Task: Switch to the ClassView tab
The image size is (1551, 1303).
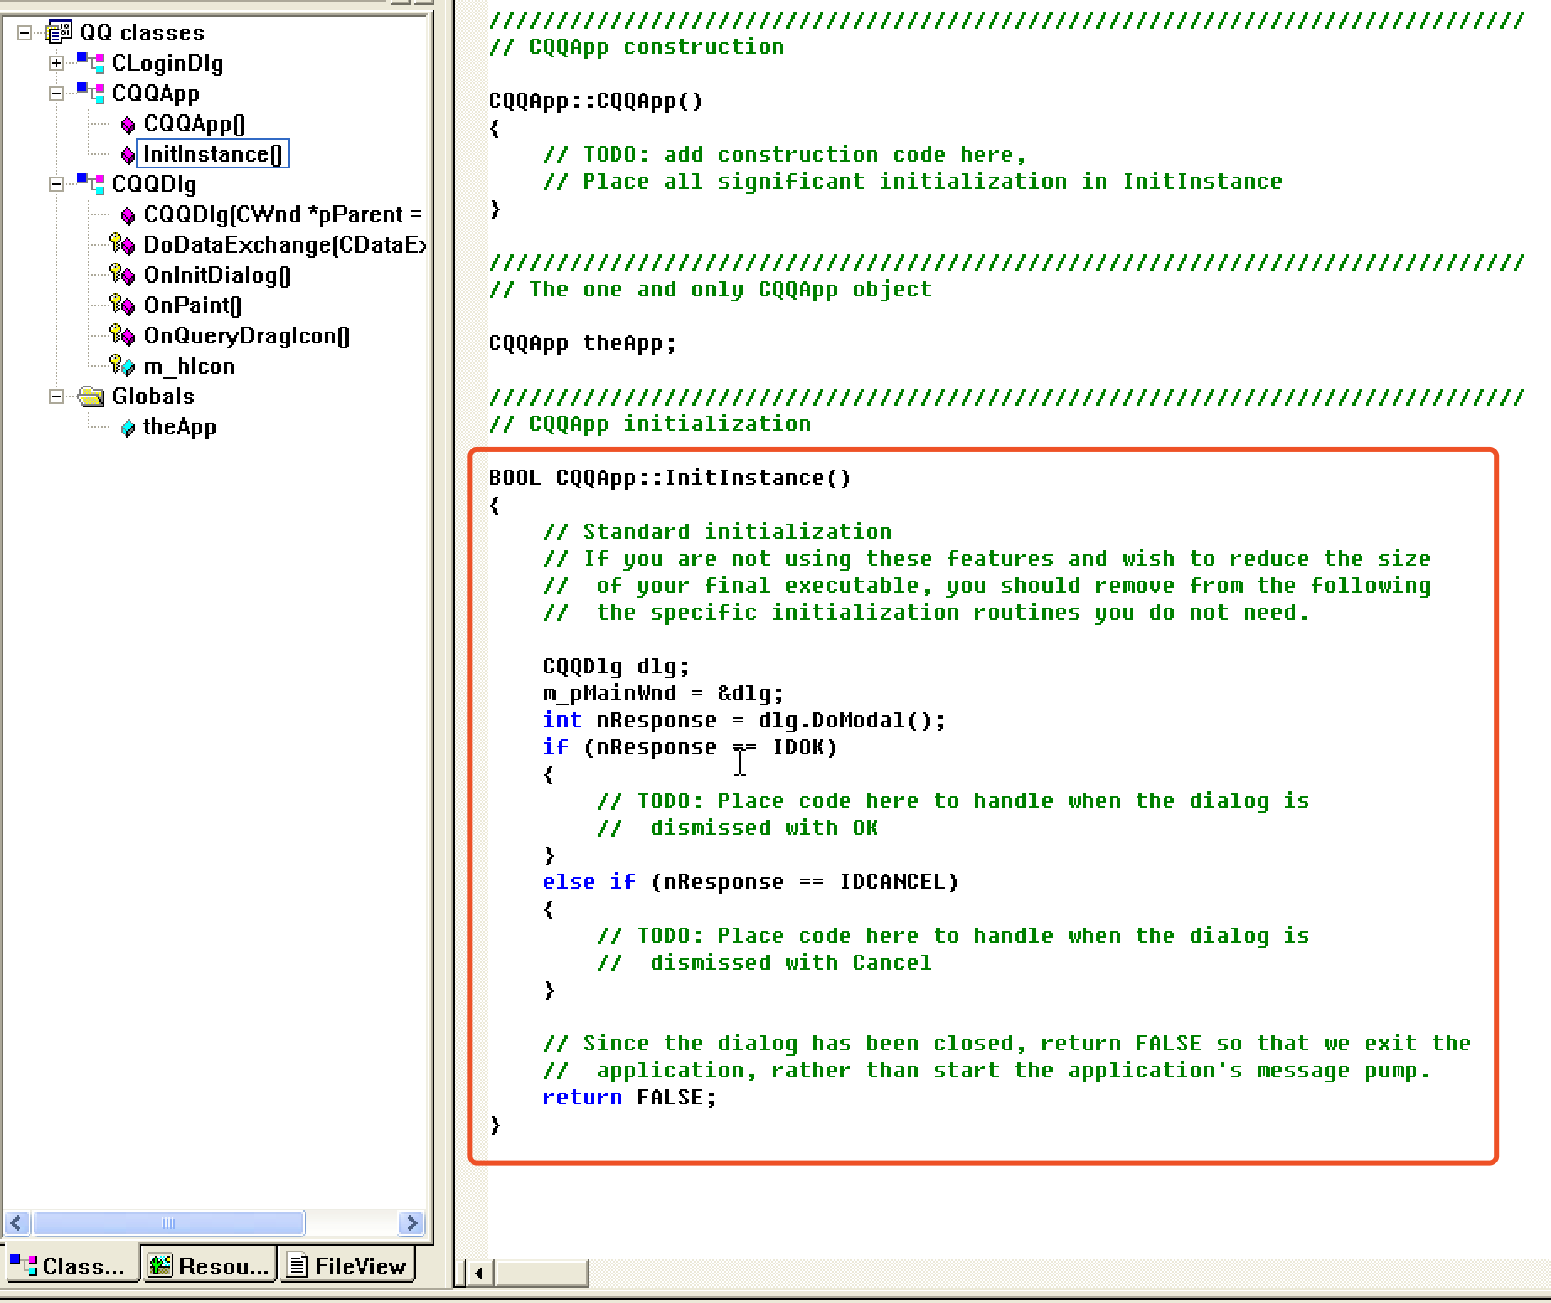Action: point(70,1265)
